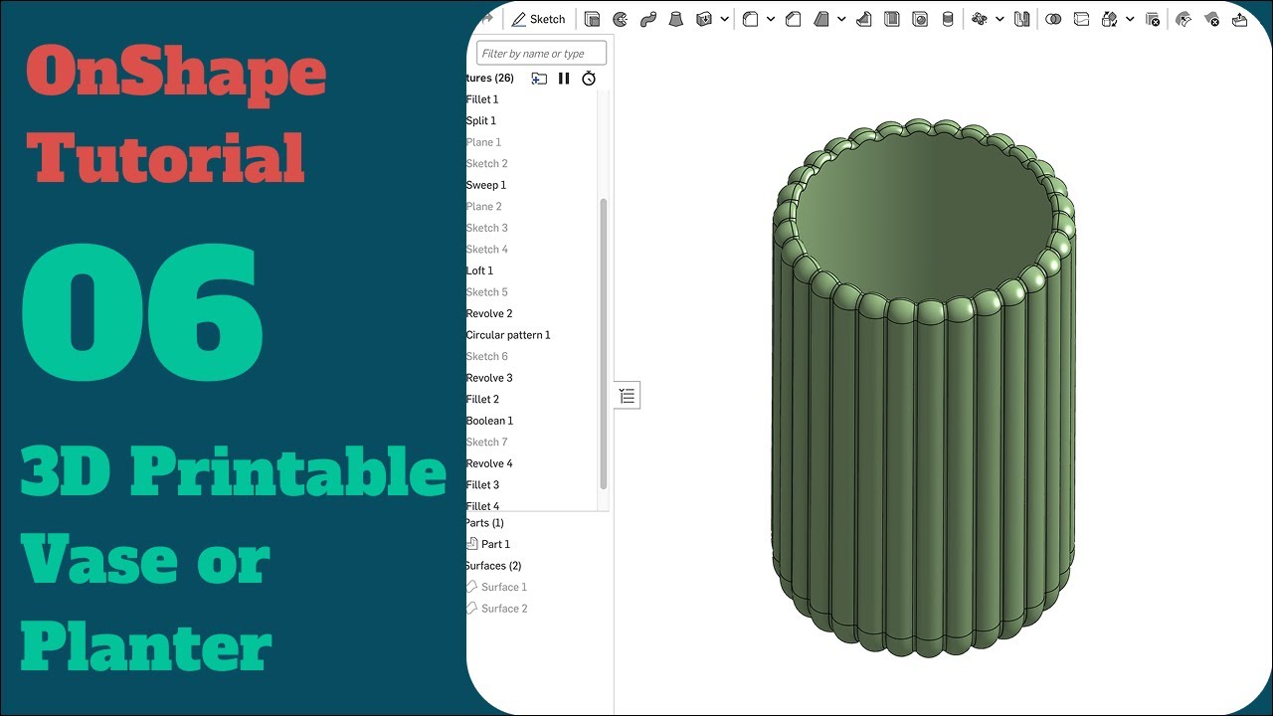Select the Chamfer tool
The height and width of the screenshot is (716, 1273).
[793, 19]
